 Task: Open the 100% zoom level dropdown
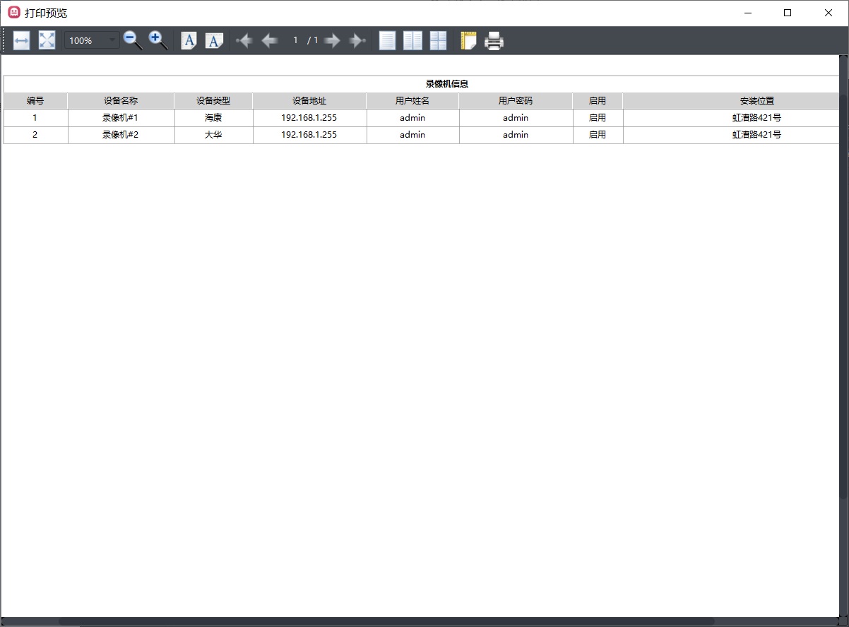[112, 41]
